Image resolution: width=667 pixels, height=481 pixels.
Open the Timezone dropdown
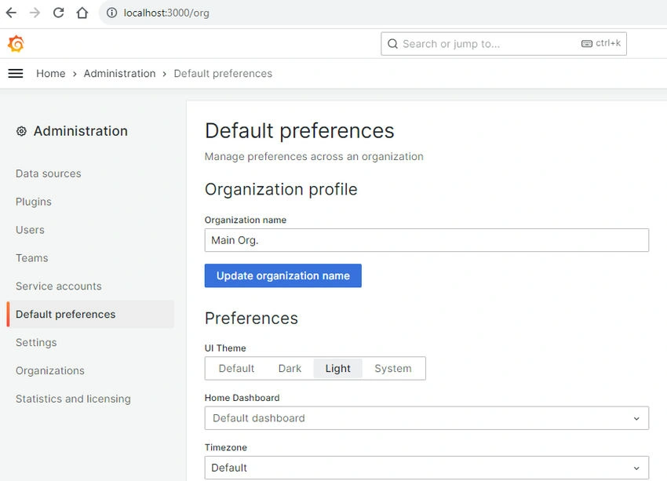[x=427, y=468]
